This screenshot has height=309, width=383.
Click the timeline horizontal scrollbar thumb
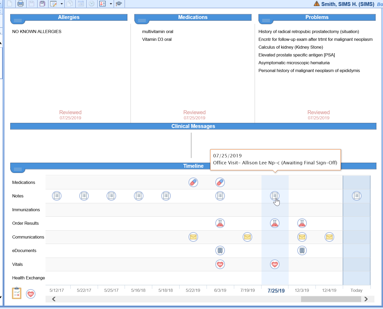[331, 299]
